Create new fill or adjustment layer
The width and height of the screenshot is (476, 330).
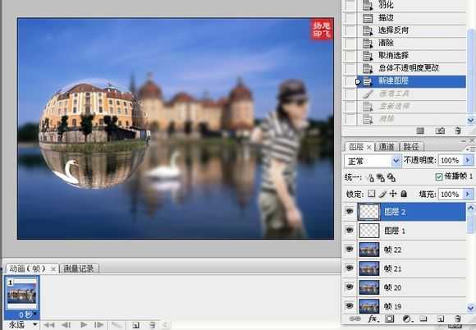click(x=407, y=319)
